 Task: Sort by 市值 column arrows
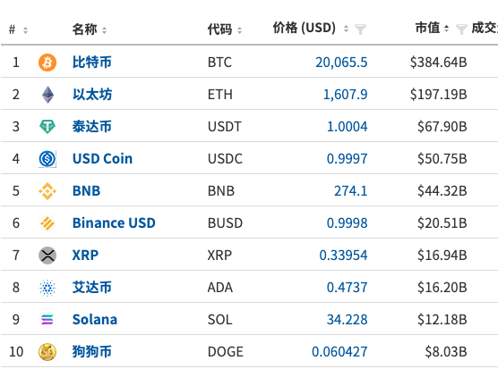point(446,29)
